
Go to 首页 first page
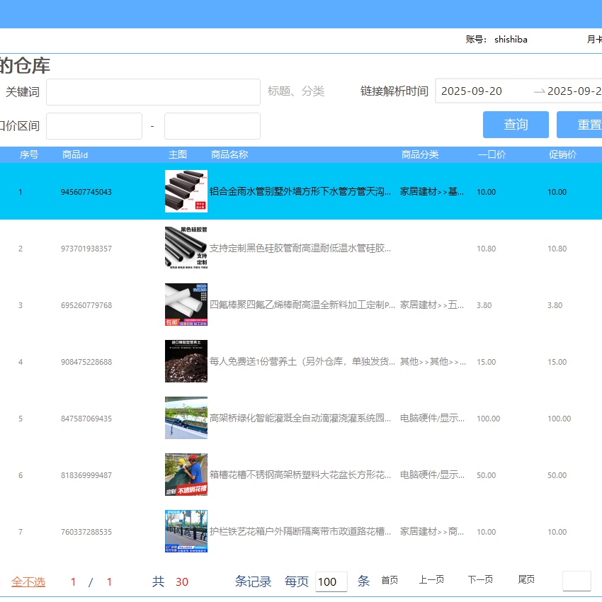389,579
